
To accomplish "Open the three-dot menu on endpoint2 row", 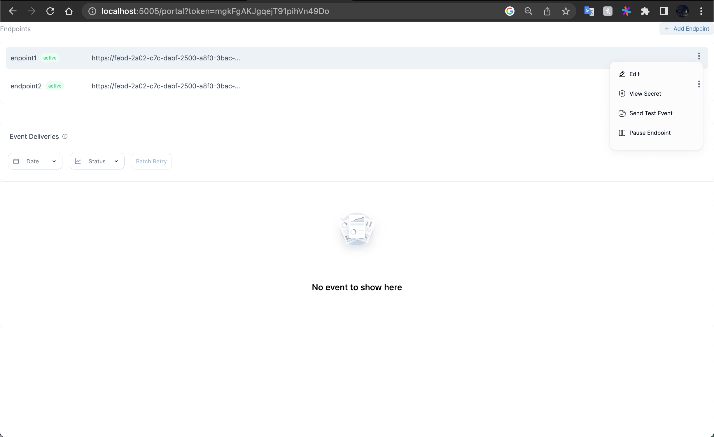I will coord(699,84).
